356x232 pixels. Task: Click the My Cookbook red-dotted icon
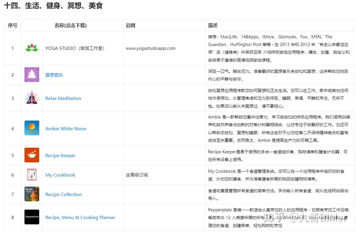(32, 175)
